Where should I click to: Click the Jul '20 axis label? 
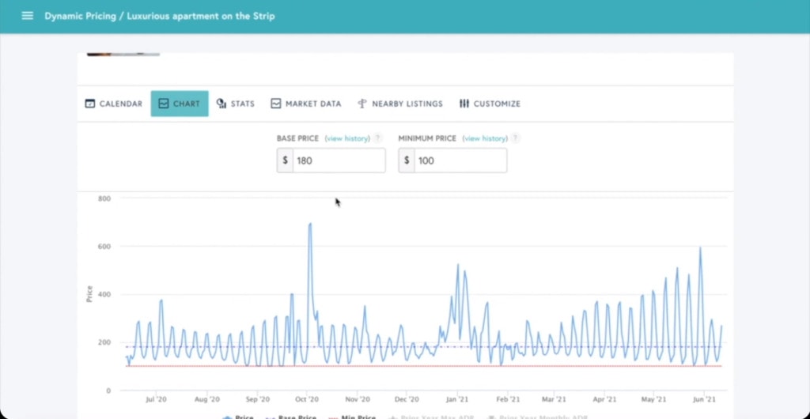click(x=156, y=399)
